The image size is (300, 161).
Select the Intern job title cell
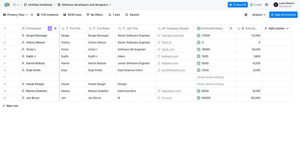[x=136, y=56]
